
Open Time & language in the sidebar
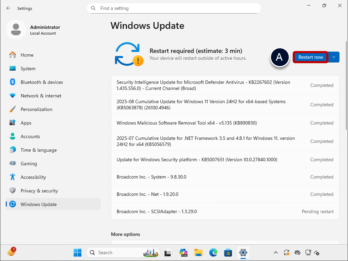tap(39, 150)
